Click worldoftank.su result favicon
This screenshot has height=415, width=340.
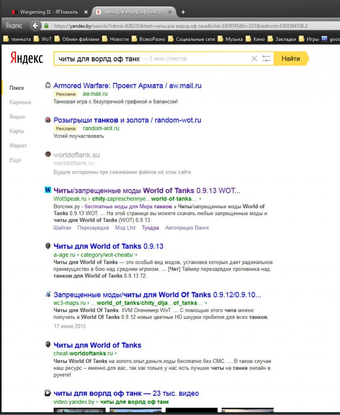tap(48, 154)
